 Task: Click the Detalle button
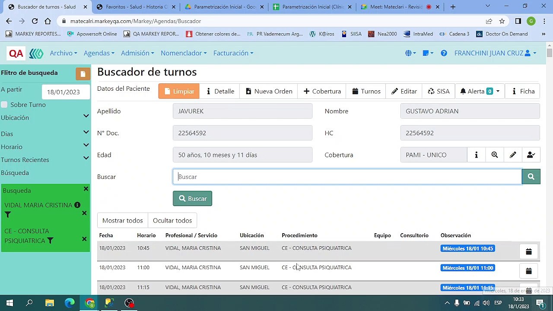[220, 91]
